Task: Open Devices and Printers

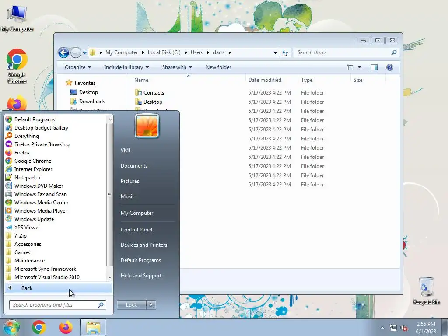Action: pos(143,245)
